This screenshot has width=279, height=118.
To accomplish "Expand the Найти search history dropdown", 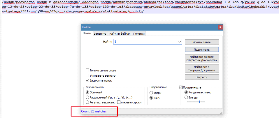I will point(180,42).
